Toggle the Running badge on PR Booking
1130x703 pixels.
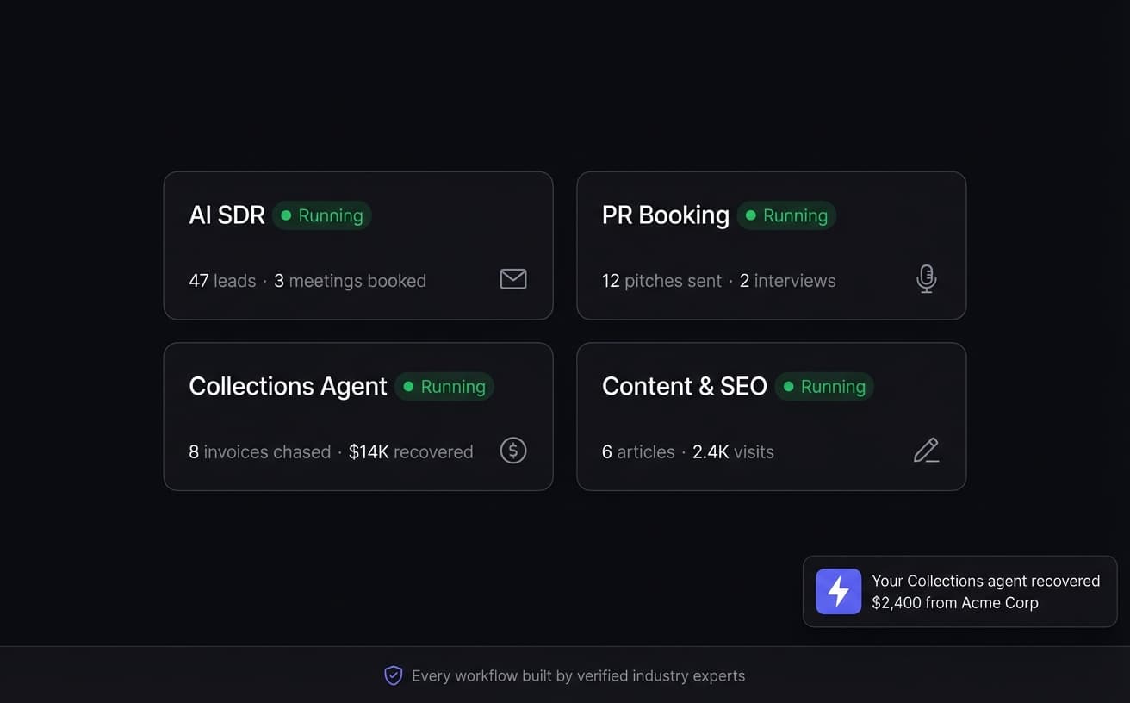tap(786, 215)
